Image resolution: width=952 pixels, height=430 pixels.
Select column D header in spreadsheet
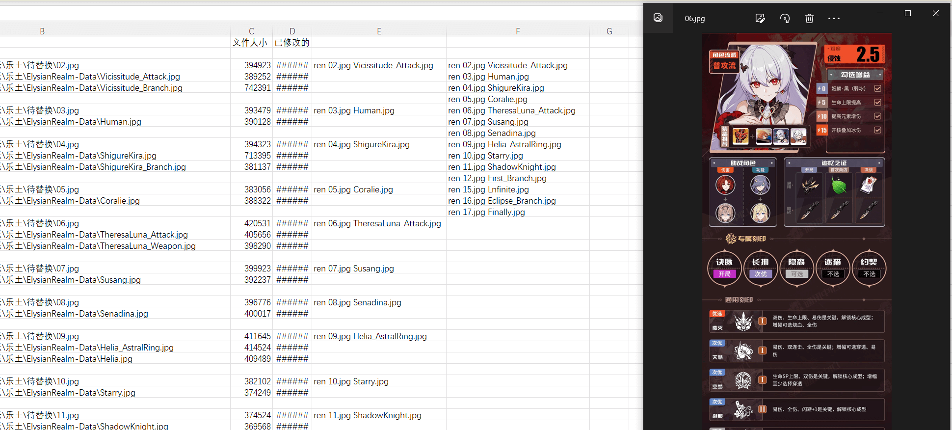[292, 31]
